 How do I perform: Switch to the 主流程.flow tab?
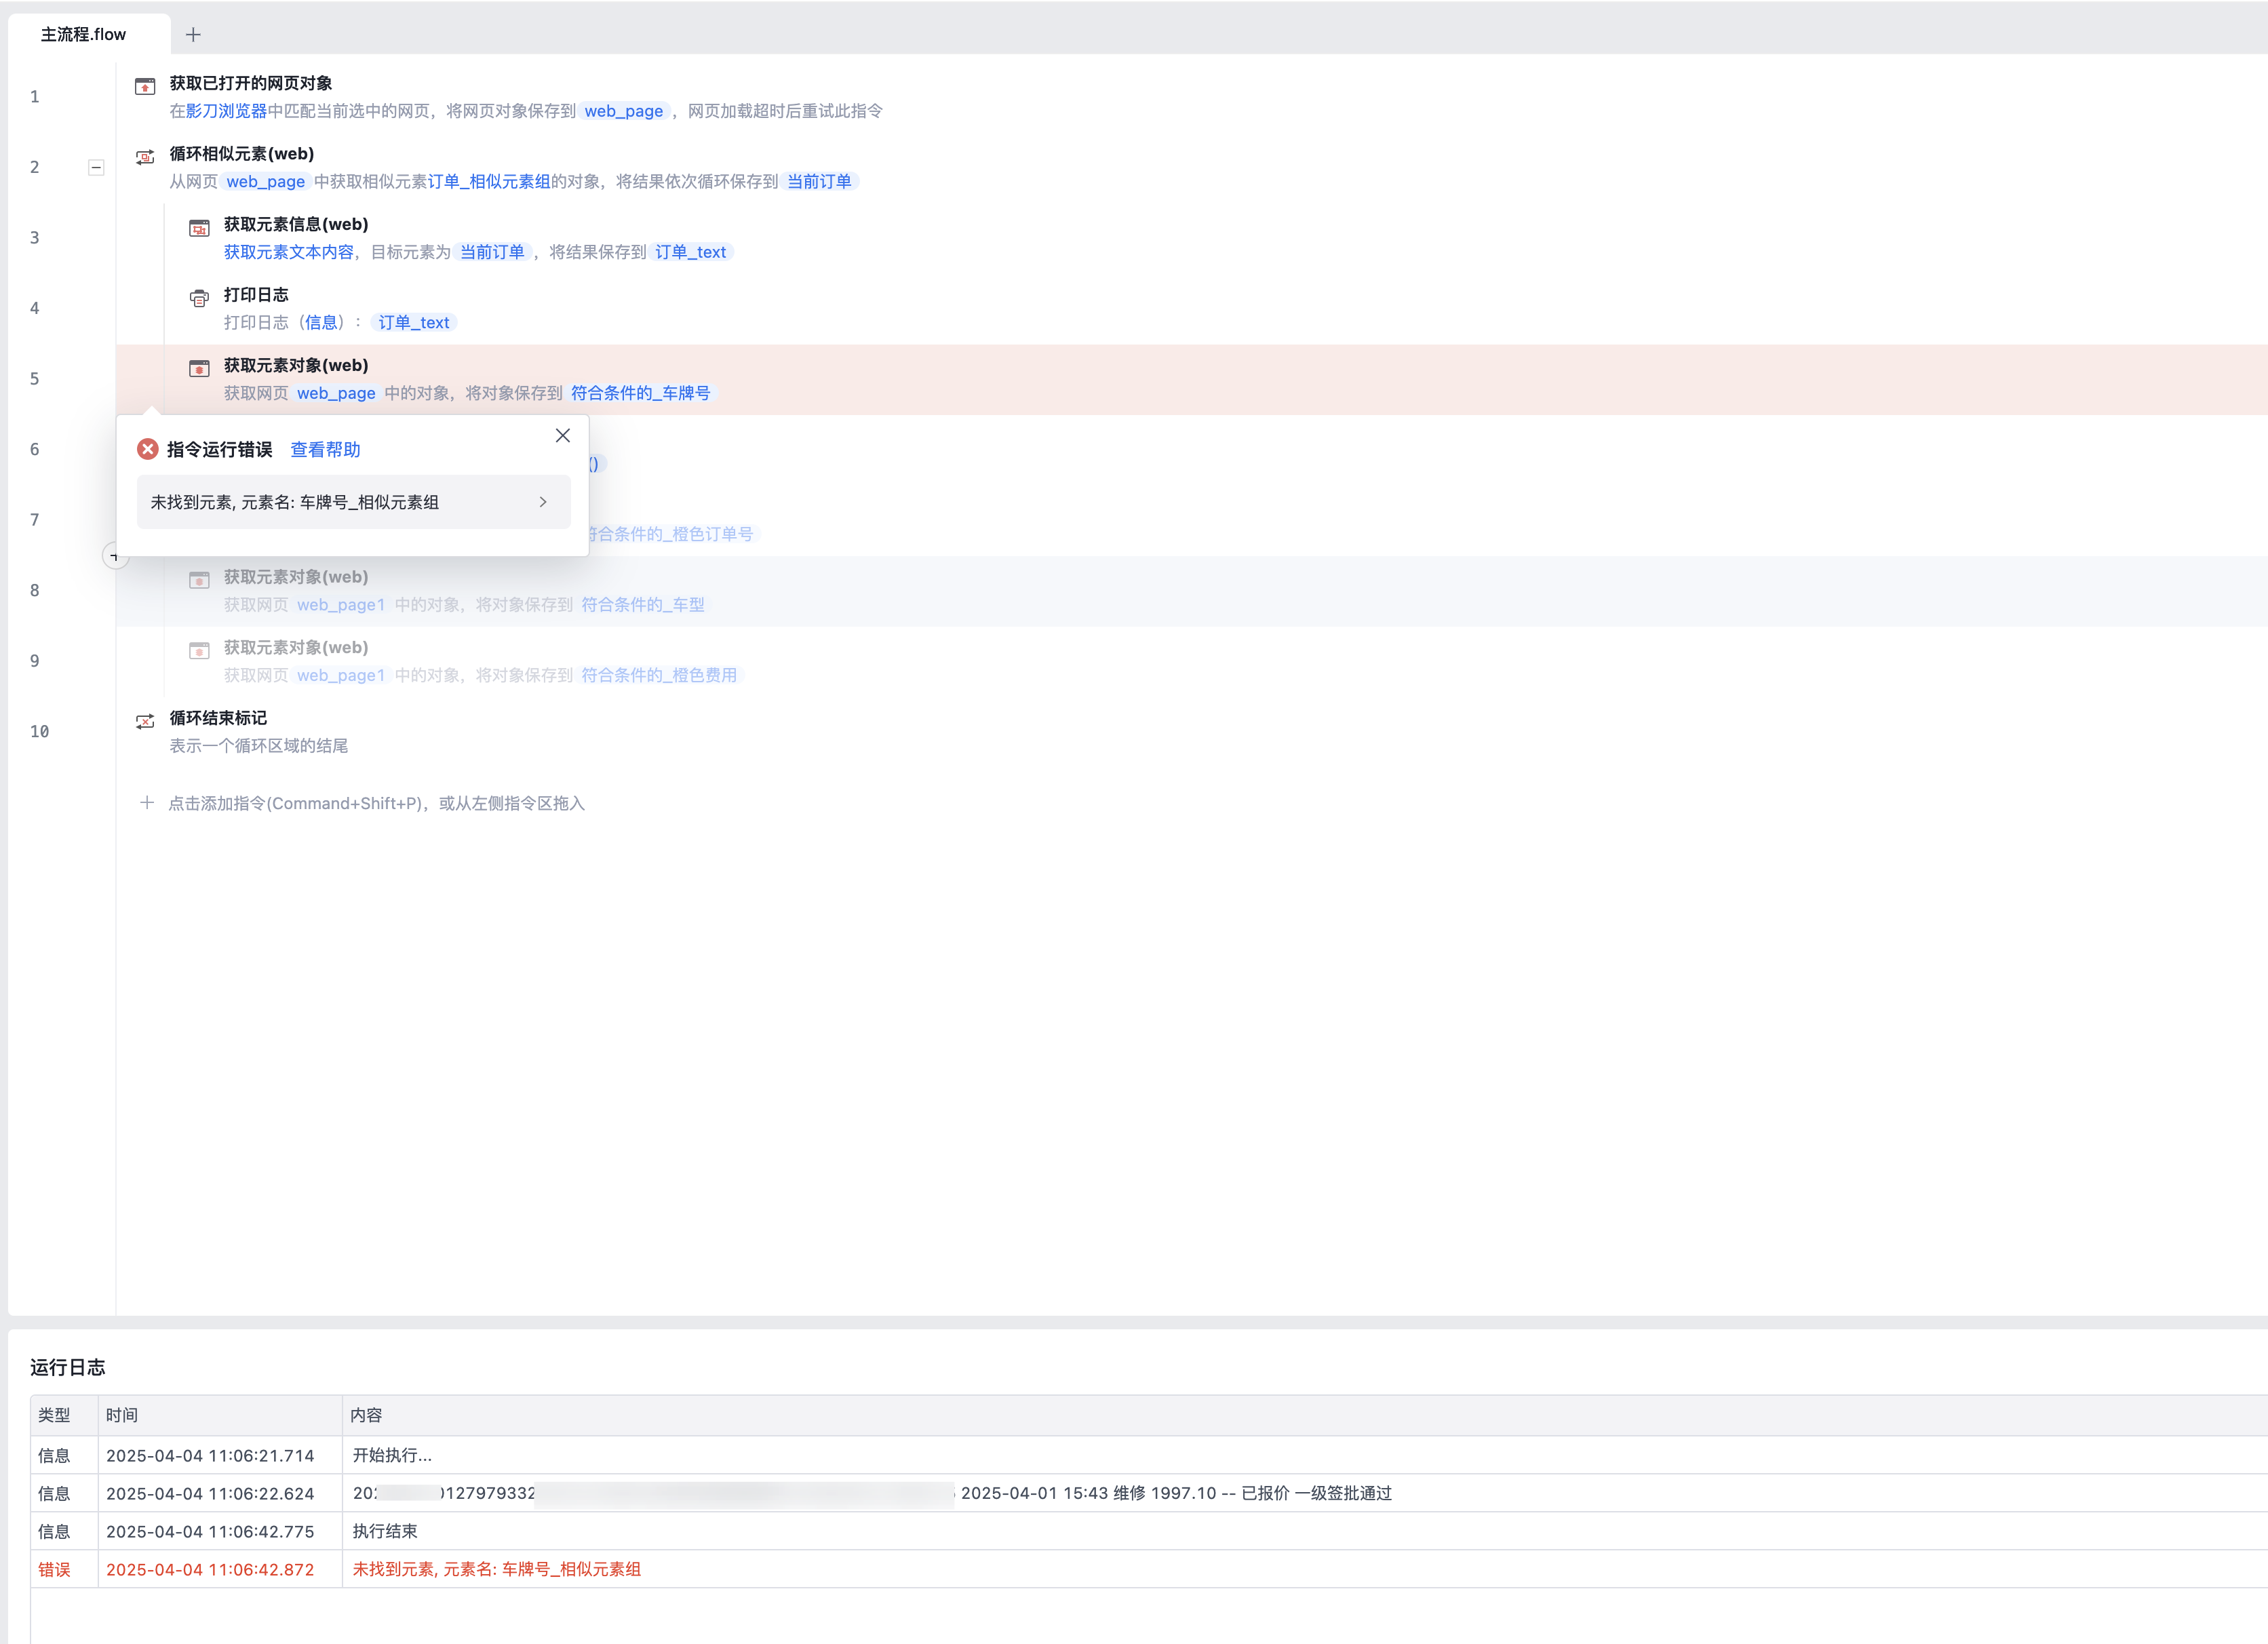point(84,34)
